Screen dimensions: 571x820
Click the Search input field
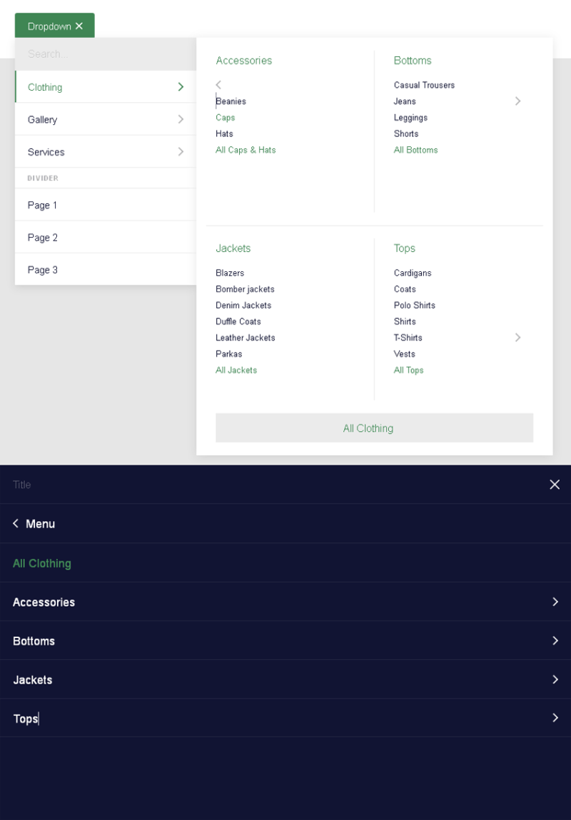point(105,54)
